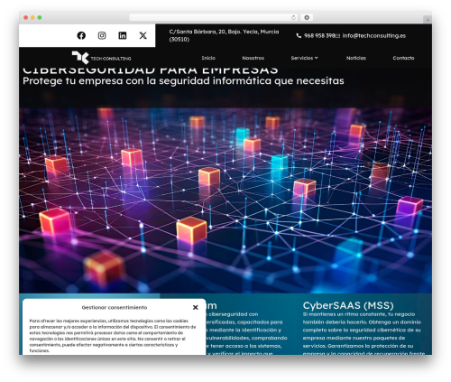This screenshot has height=382, width=451.
Task: Click the CyberSAAS (MSS) heading
Action: pyautogui.click(x=348, y=305)
